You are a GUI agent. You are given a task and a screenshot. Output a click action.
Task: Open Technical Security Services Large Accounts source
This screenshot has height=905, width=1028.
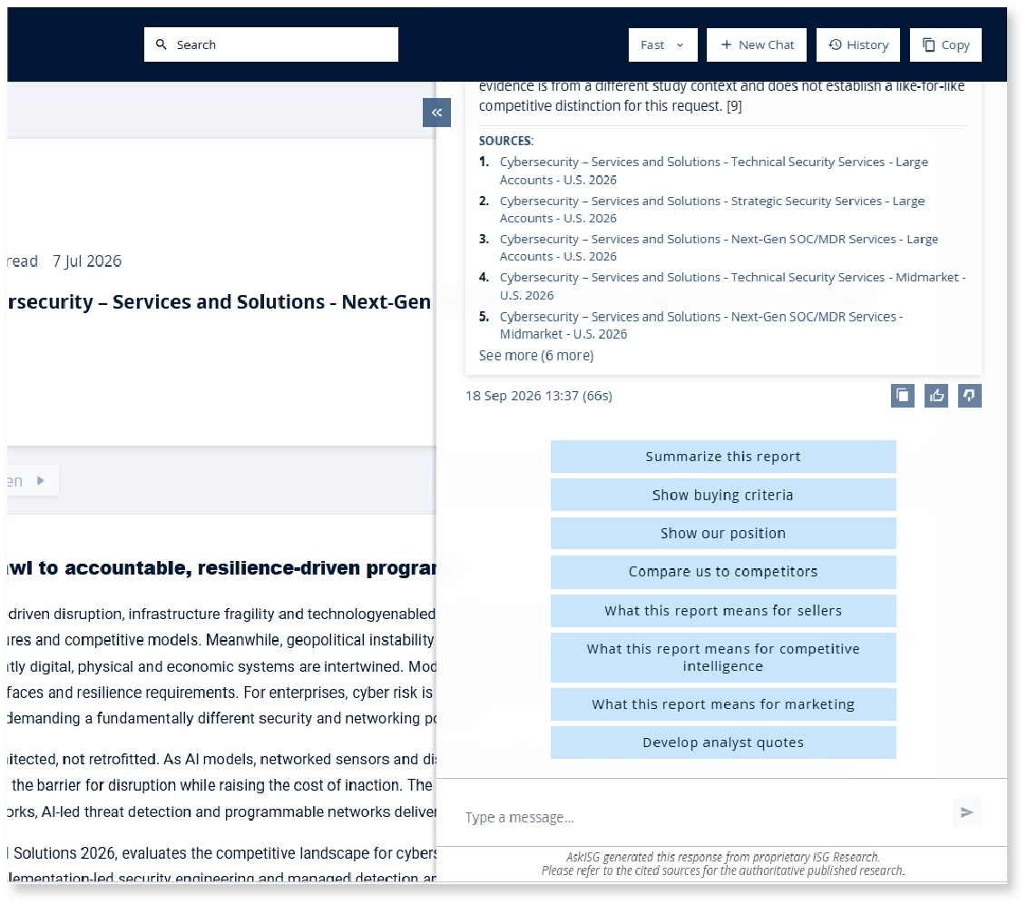tap(713, 171)
